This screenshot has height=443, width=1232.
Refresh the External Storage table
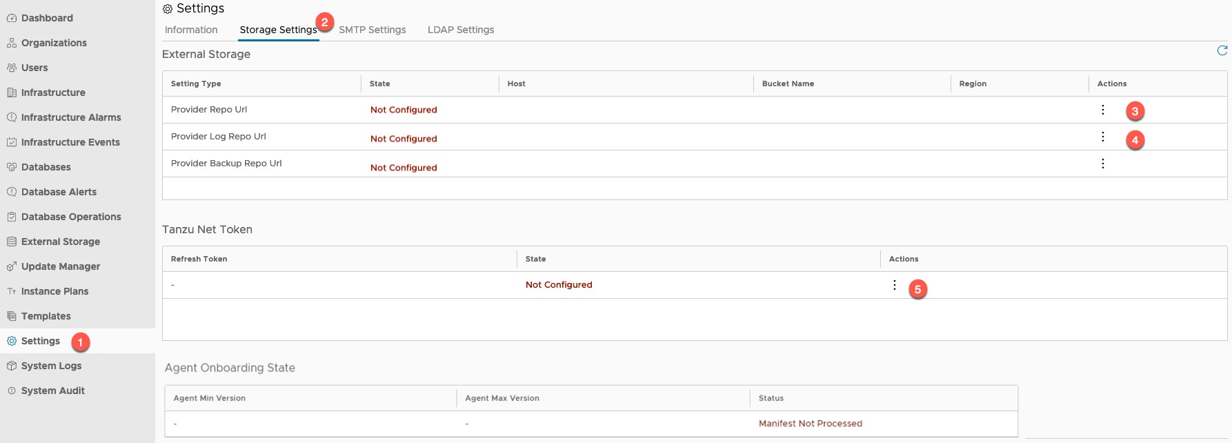(1222, 50)
